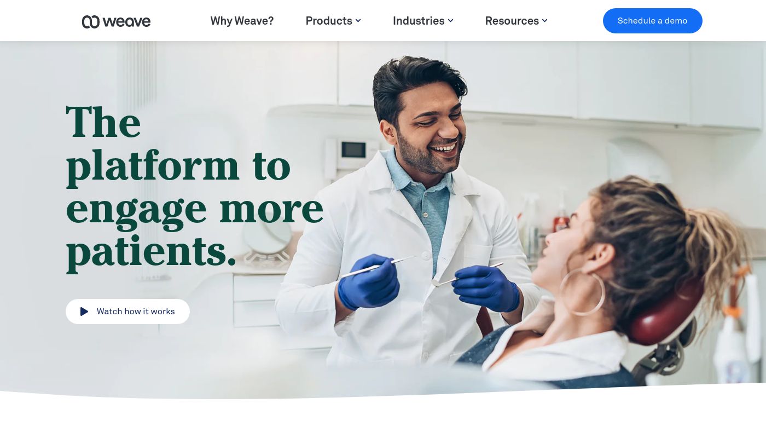The height and width of the screenshot is (438, 766).
Task: Click the headline word "The"
Action: tap(103, 122)
